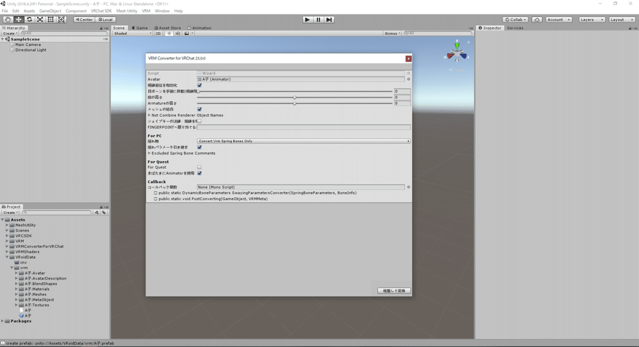Enable the For Quest checkbox
This screenshot has height=347, width=639.
[199, 167]
